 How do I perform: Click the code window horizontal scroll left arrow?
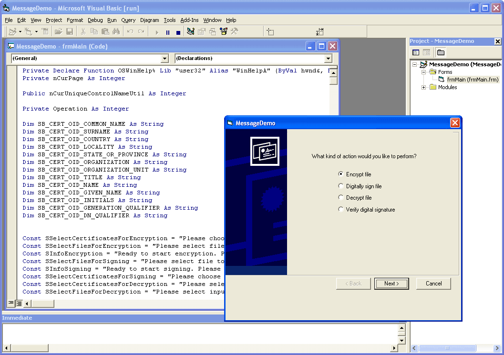[x=27, y=303]
